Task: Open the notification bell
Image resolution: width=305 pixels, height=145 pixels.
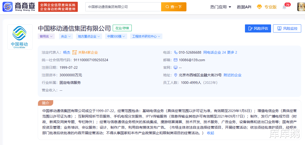Action: (284, 7)
